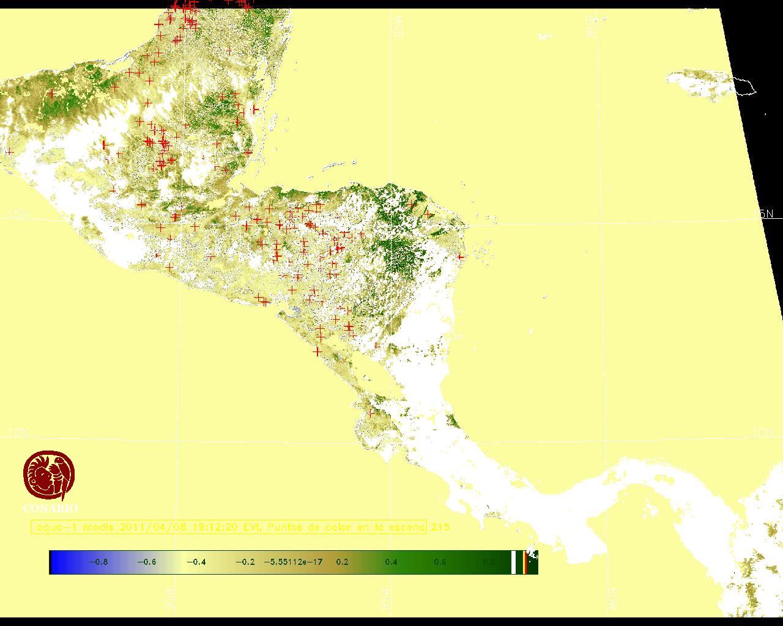Screen dimensions: 783x626
Task: Click the 10N latitude label on right edge
Action: tap(763, 432)
